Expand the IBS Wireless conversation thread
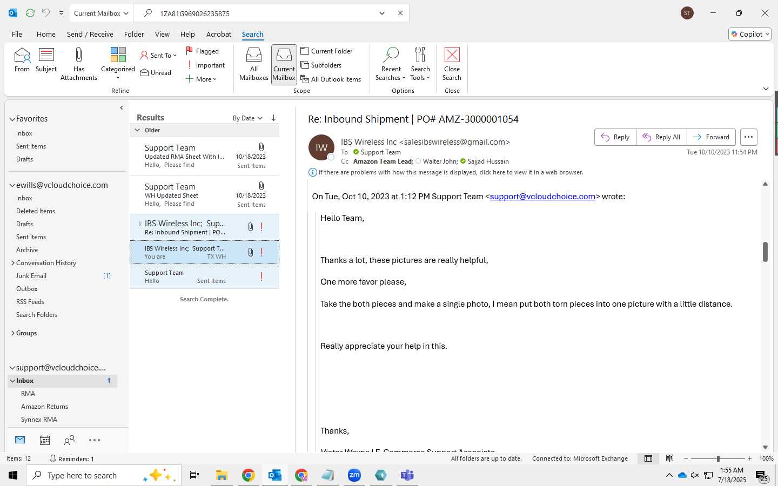778x486 pixels. tap(139, 224)
